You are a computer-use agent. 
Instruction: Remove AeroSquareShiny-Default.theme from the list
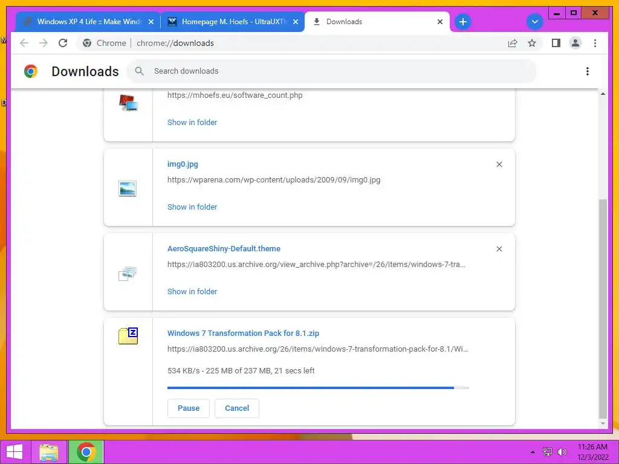(x=499, y=249)
